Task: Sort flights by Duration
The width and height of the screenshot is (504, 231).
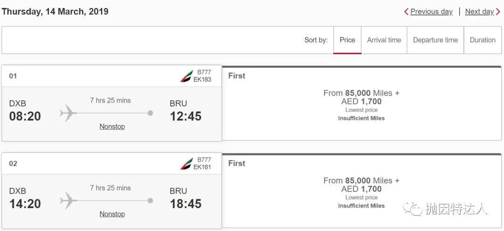Action: point(483,40)
